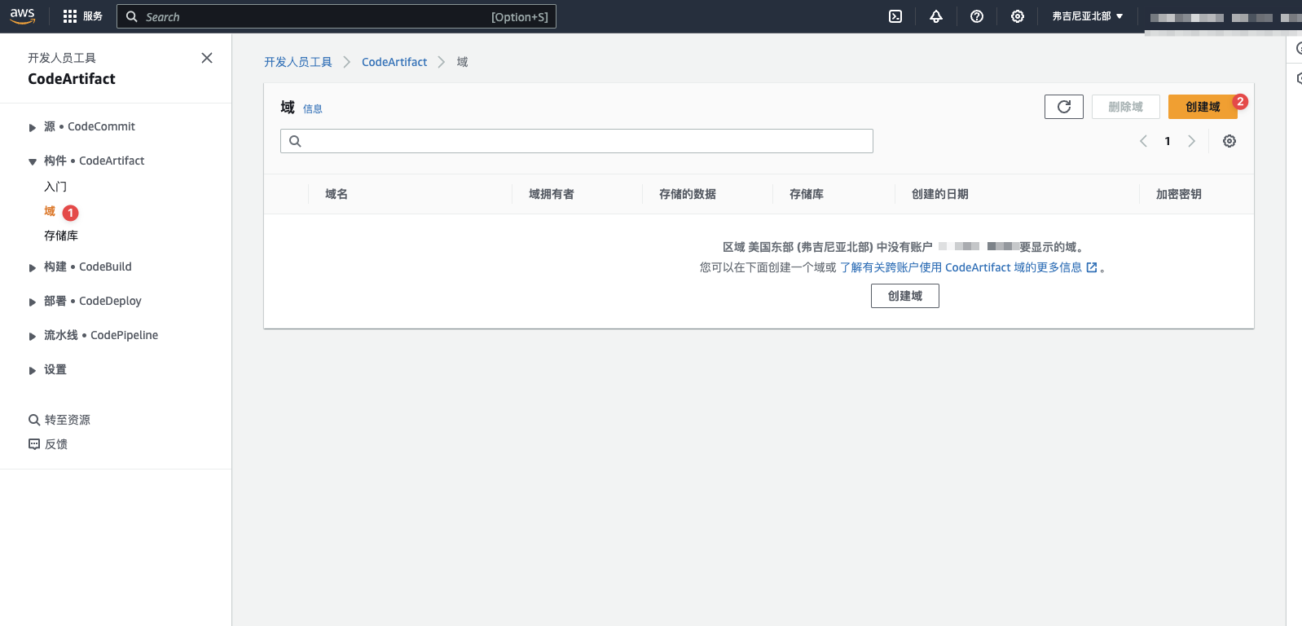Open 信息 link beside 域 heading

[313, 108]
